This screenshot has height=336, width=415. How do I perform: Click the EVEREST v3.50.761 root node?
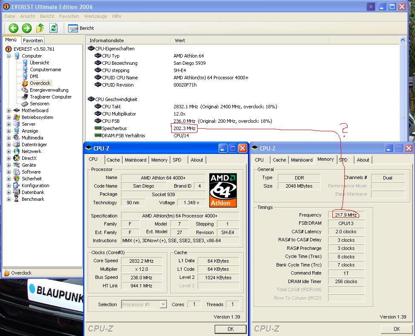34,49
